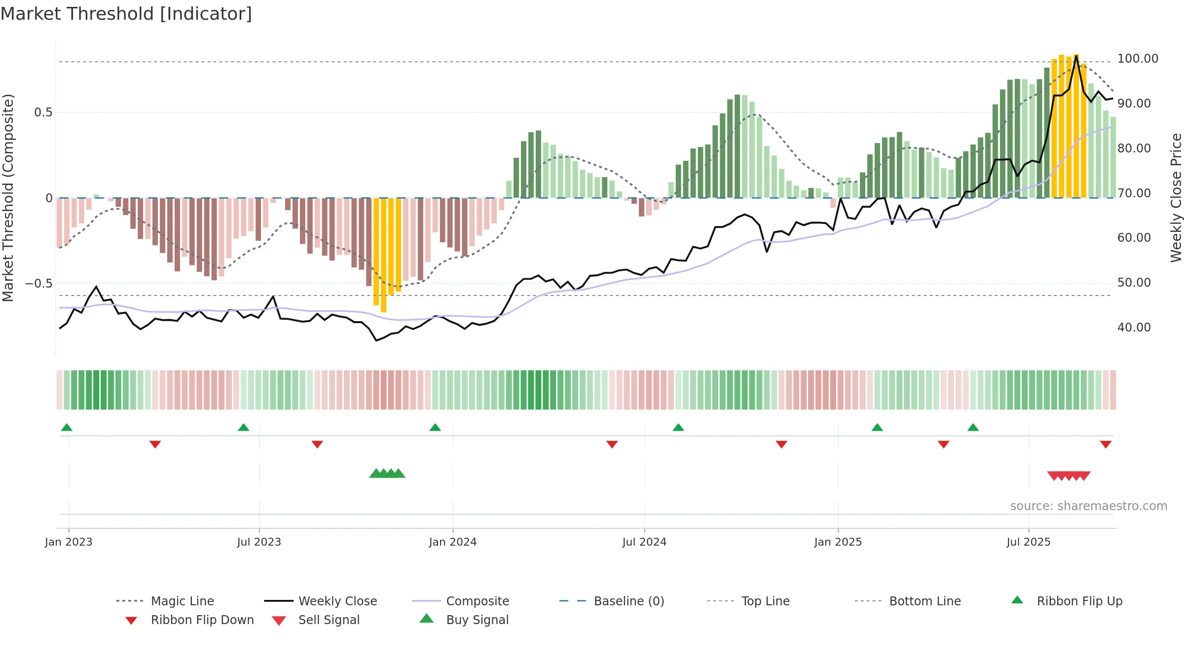Click the Ribbon Flip Up marker before Jan 2024
The width and height of the screenshot is (1184, 666).
click(x=435, y=427)
